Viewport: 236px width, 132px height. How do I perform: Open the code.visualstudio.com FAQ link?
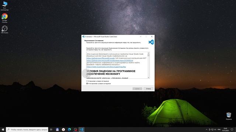(106, 67)
